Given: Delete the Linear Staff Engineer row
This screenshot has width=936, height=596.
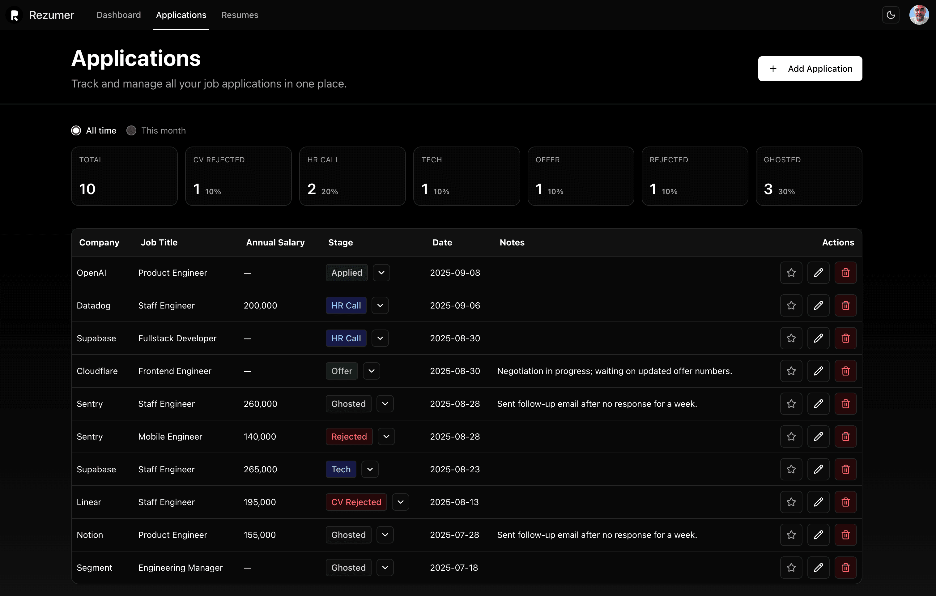Looking at the screenshot, I should [845, 502].
